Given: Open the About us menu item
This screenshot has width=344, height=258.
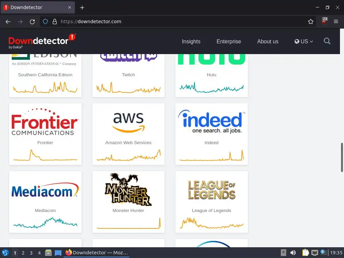Looking at the screenshot, I should pyautogui.click(x=268, y=41).
